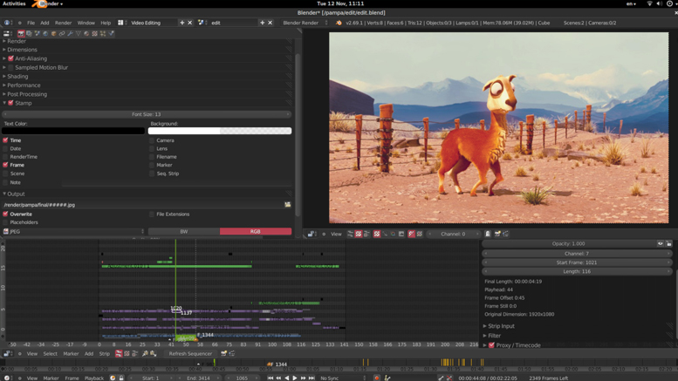This screenshot has width=678, height=381.
Task: Select the Sequencer view type icon in lower sequencer header
Action: (119, 353)
